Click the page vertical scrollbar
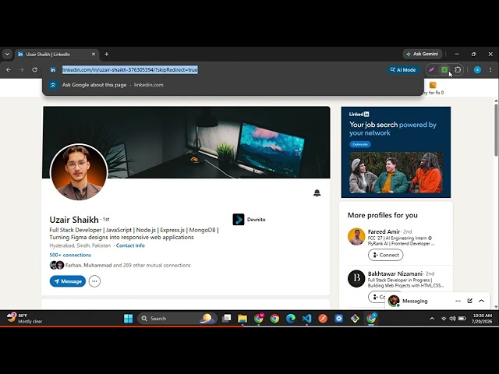Screen dimensions: 499x374 point(496,130)
